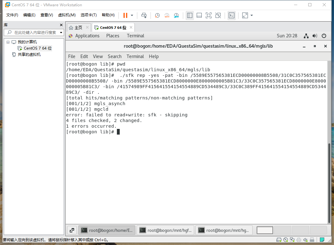Toggle the console view button
Screen dimensions: 334x245
232,15
